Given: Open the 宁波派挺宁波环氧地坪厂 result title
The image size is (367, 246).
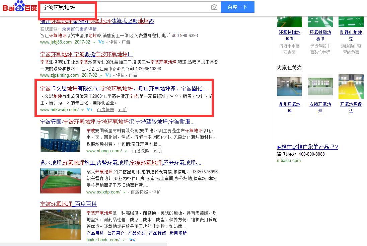Looking at the screenshot, I should tap(87, 54).
